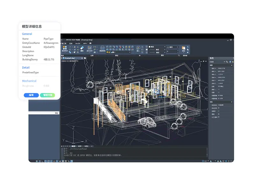Toggle Grid display in the status bar
This screenshot has width=255, height=191.
(40, 161)
